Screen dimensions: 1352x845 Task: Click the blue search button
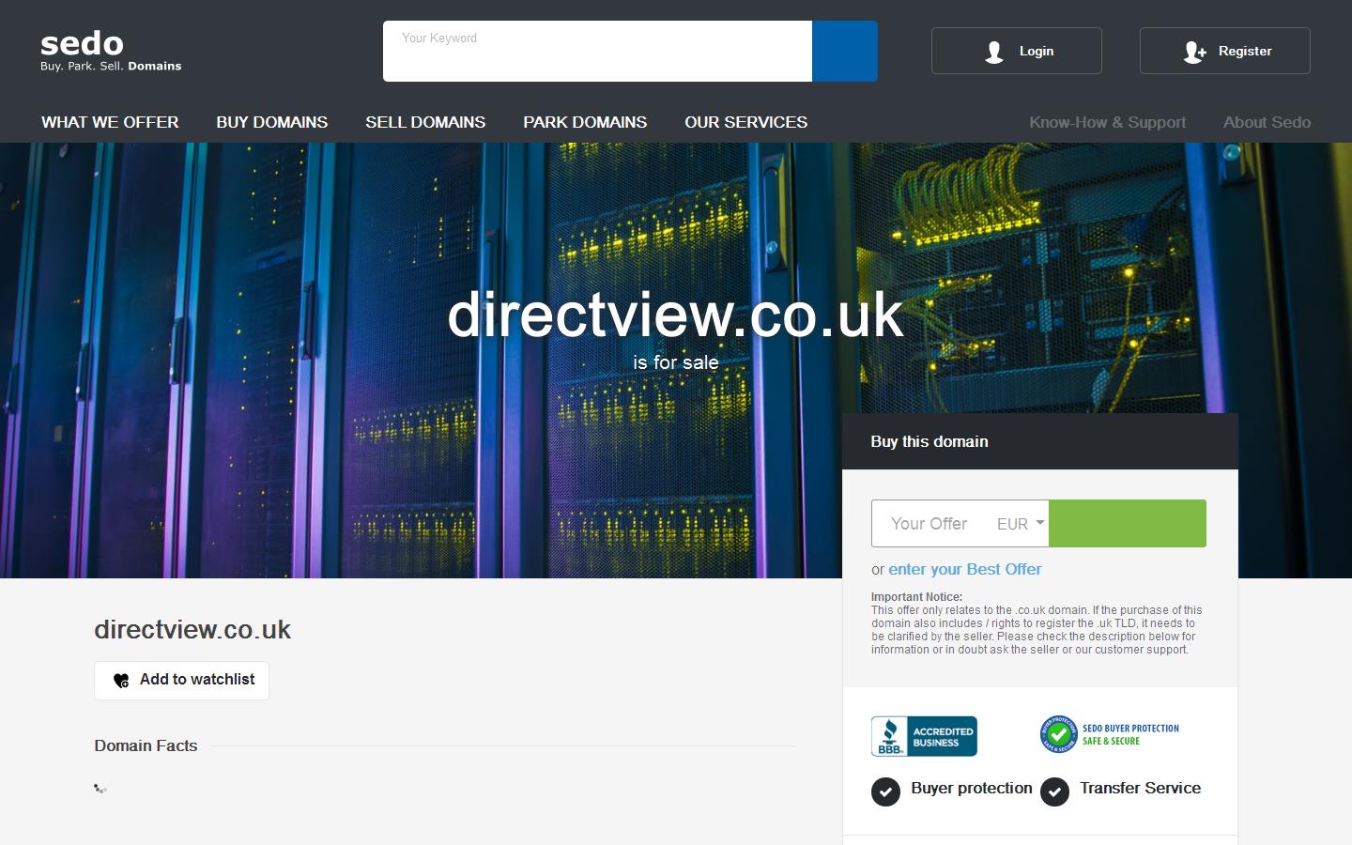pyautogui.click(x=844, y=52)
